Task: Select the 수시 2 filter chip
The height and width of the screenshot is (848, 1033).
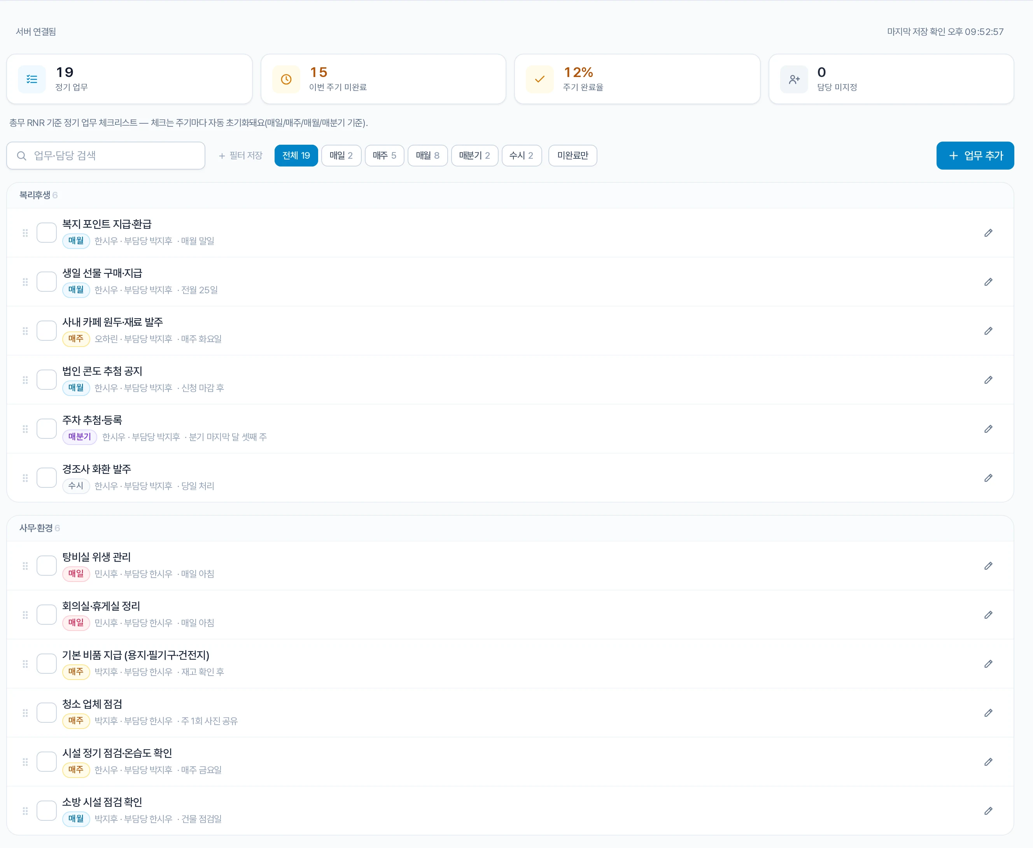Action: 522,155
